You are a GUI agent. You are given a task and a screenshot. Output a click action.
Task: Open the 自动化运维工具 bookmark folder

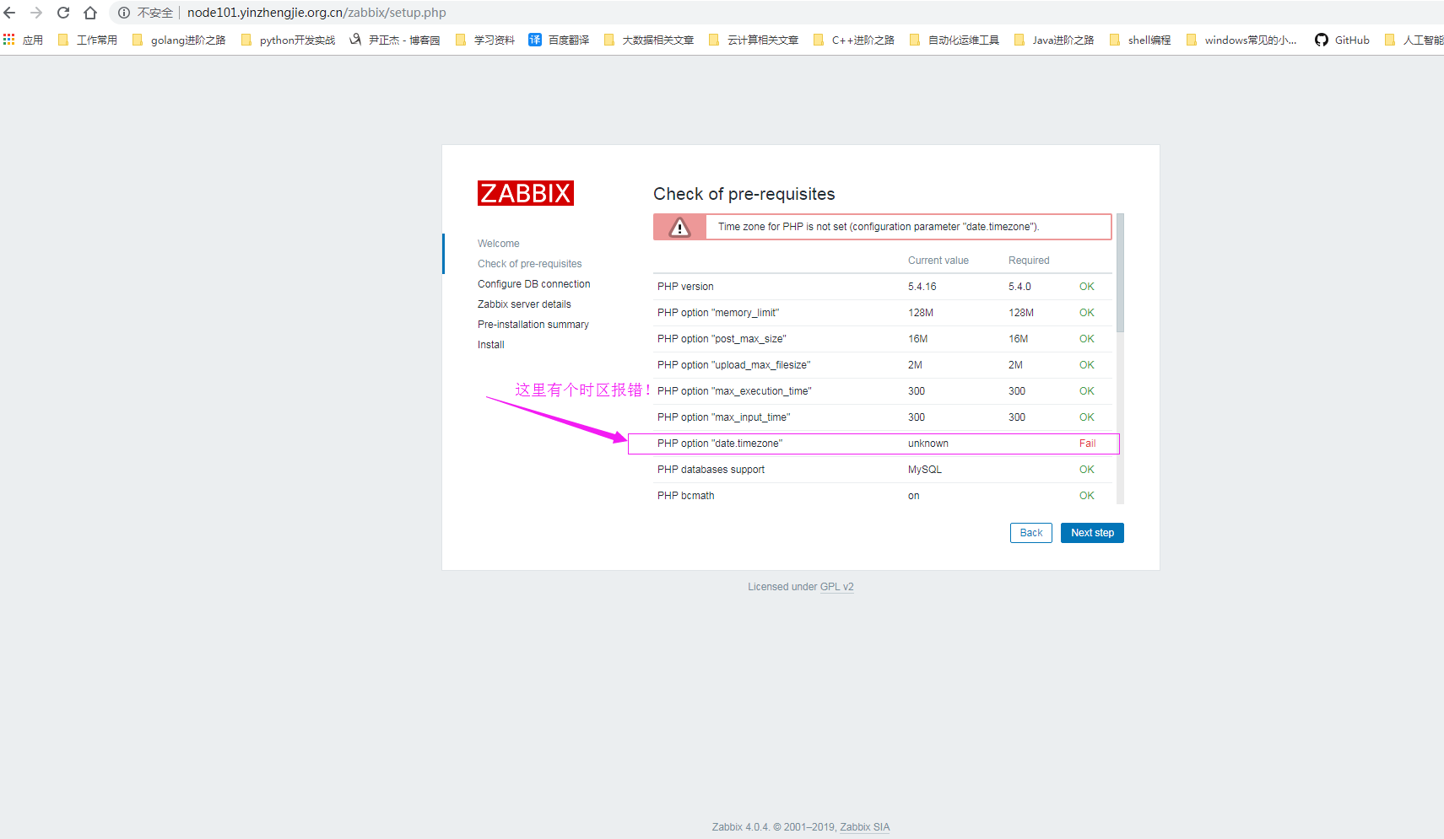pos(955,40)
